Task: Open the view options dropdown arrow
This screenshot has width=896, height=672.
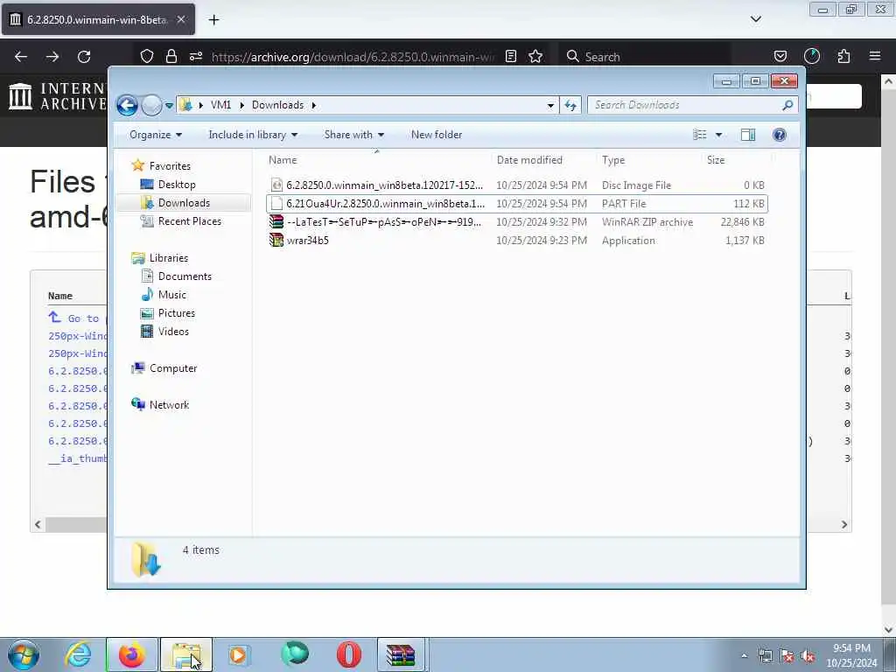Action: [719, 135]
